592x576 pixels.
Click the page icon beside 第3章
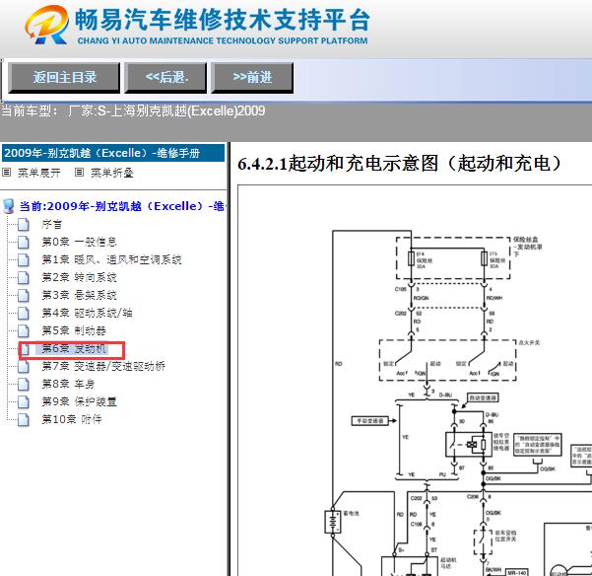point(24,295)
